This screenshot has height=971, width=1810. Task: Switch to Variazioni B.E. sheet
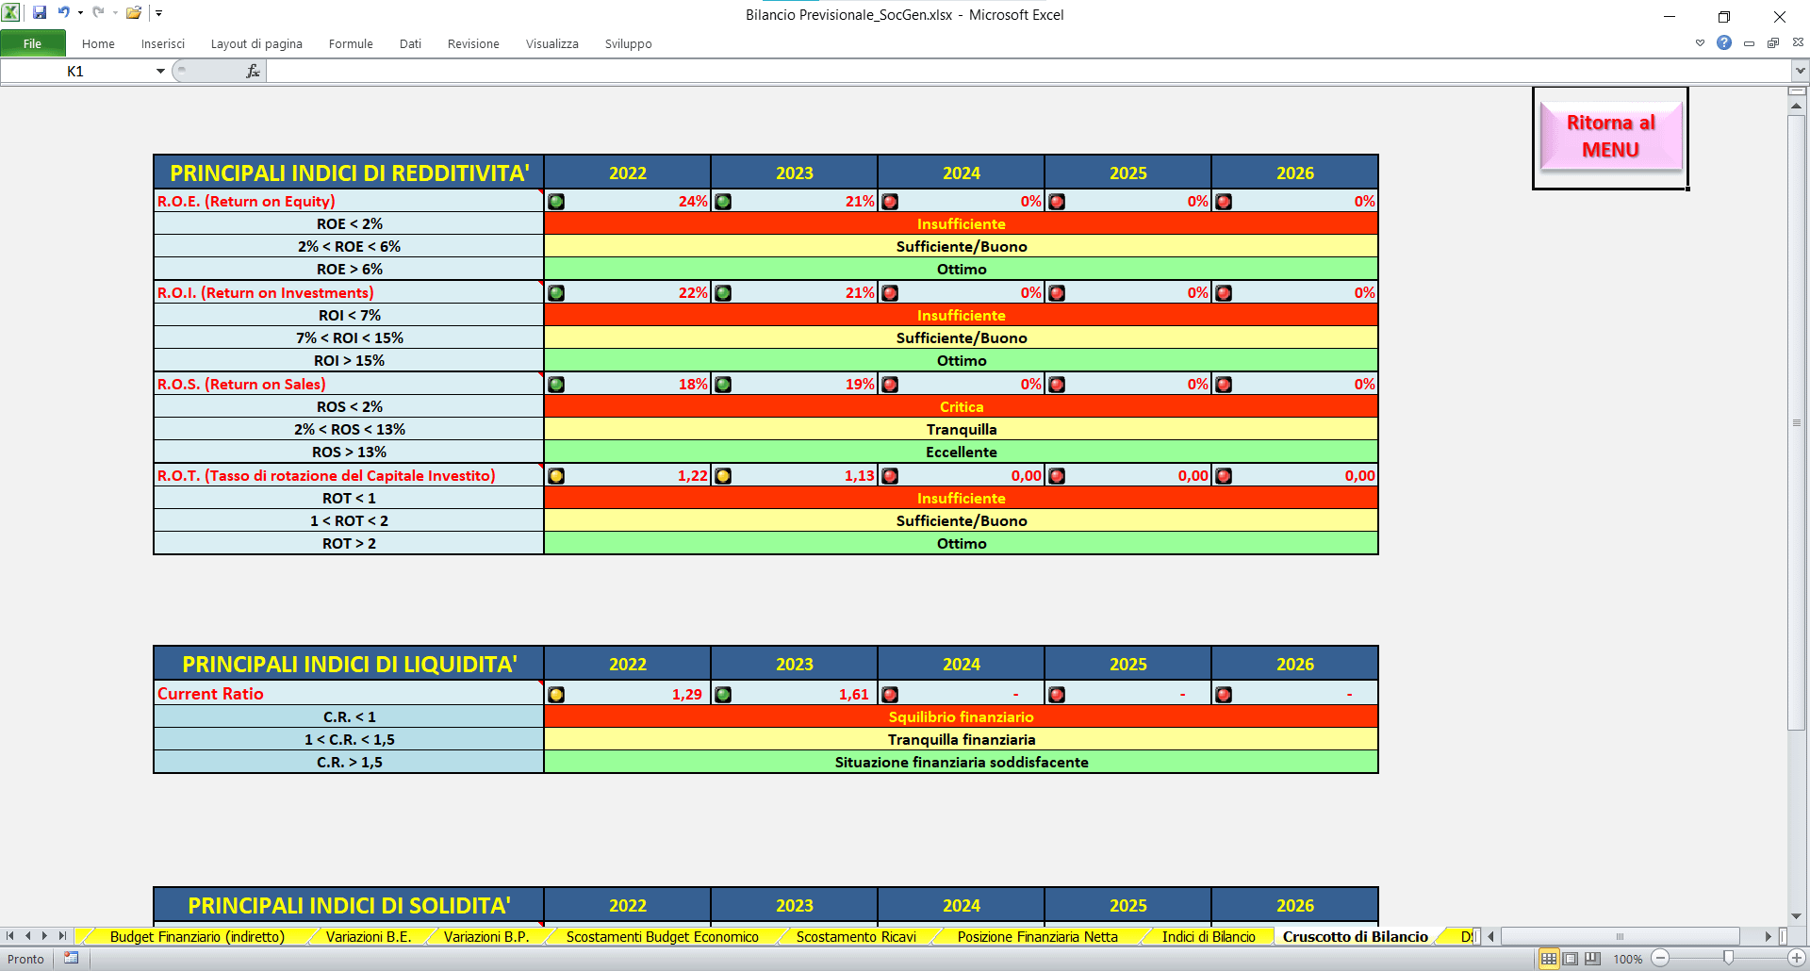tap(369, 936)
